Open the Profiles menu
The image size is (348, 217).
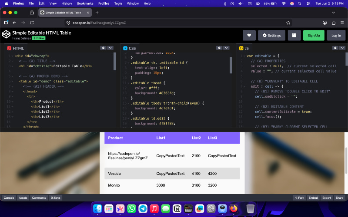[x=104, y=3]
